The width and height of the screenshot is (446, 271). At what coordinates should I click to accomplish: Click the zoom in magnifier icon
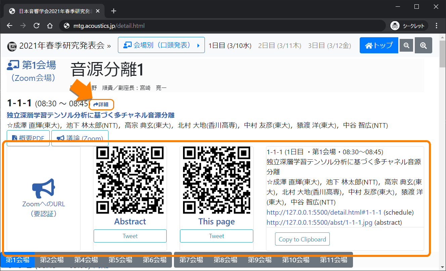[423, 46]
